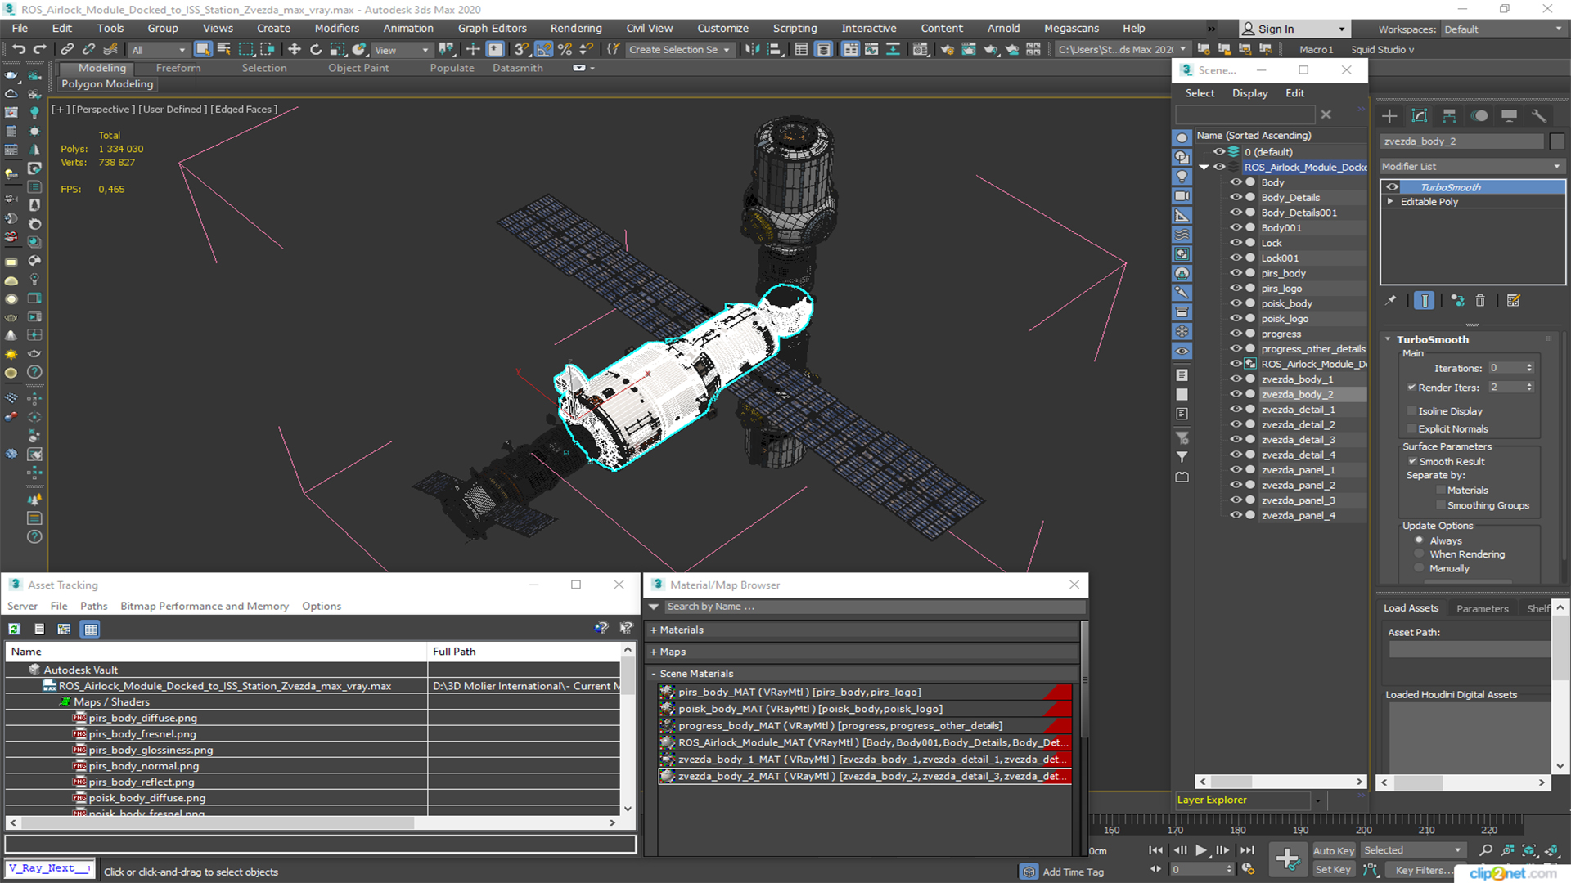
Task: Click the Redo arrow in main toolbar
Action: coord(39,49)
